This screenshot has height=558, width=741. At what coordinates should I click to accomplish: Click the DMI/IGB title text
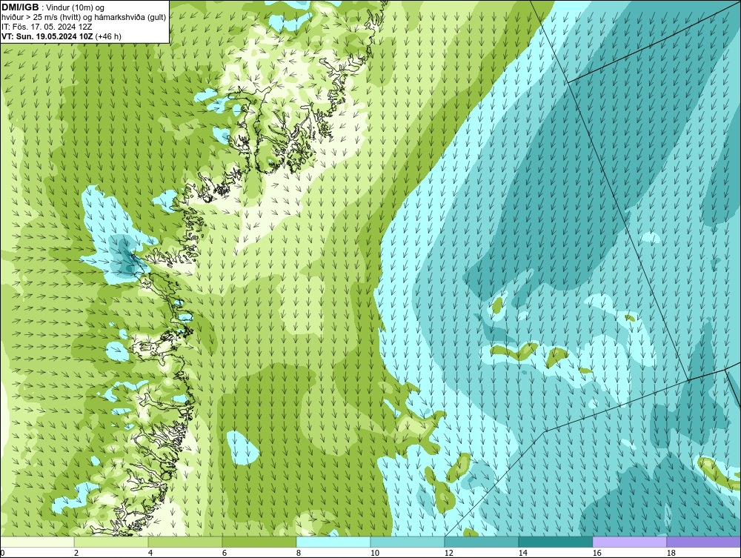[20, 7]
